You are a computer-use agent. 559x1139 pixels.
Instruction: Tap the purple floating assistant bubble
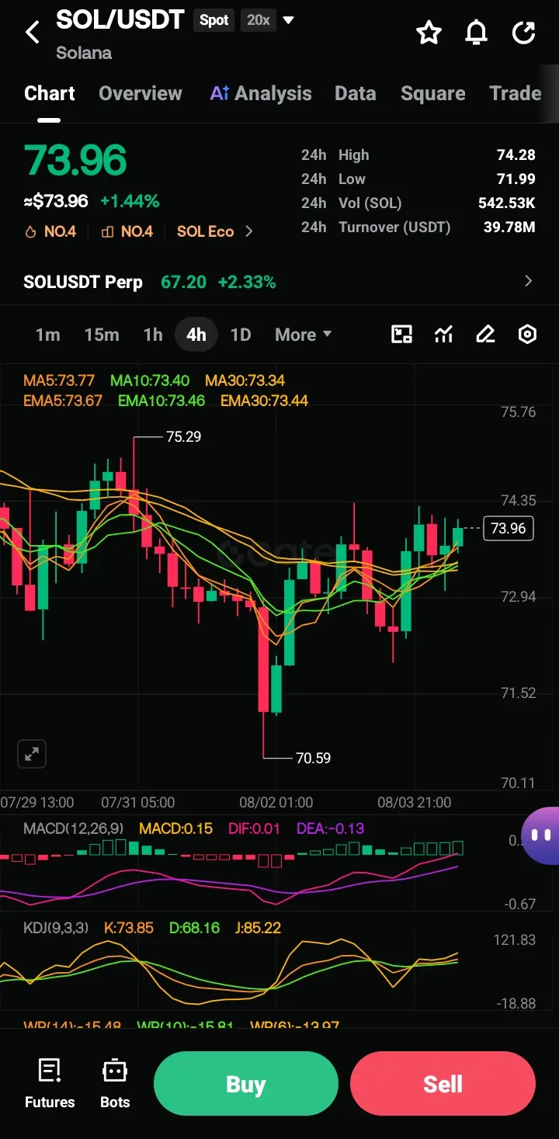(540, 835)
